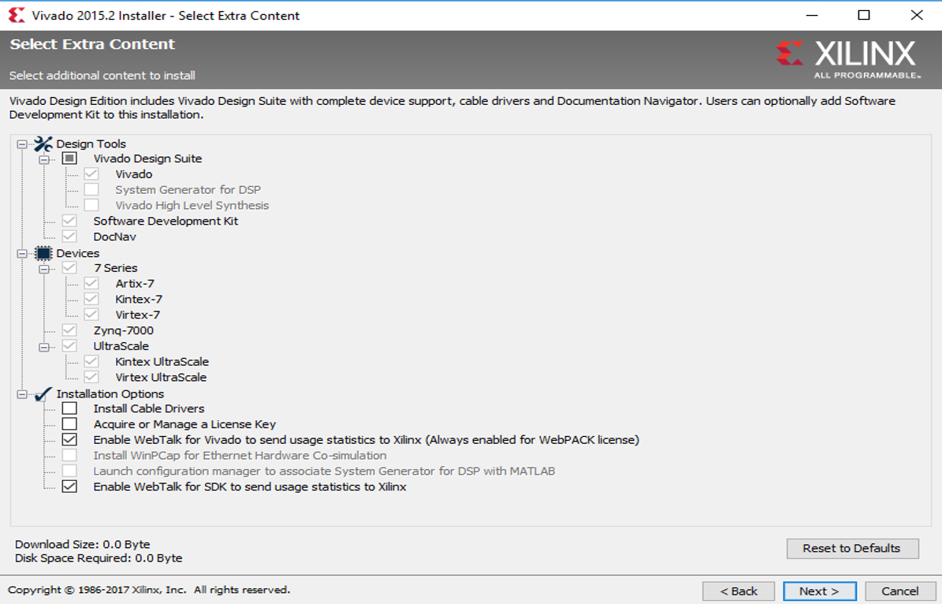Screen dimensions: 942x604
Task: Uncheck Enable WebTalk for Vivado option
Action: 70,440
